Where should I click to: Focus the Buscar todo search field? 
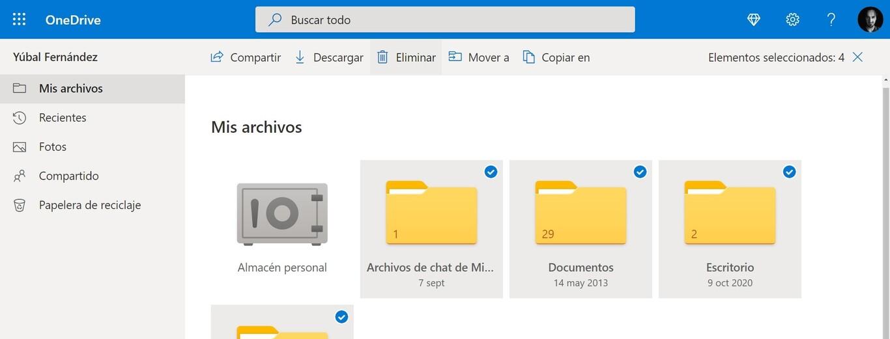coord(445,20)
